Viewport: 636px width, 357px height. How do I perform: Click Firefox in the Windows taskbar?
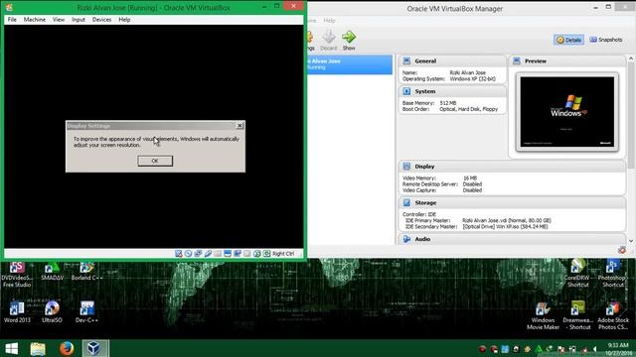coord(67,348)
